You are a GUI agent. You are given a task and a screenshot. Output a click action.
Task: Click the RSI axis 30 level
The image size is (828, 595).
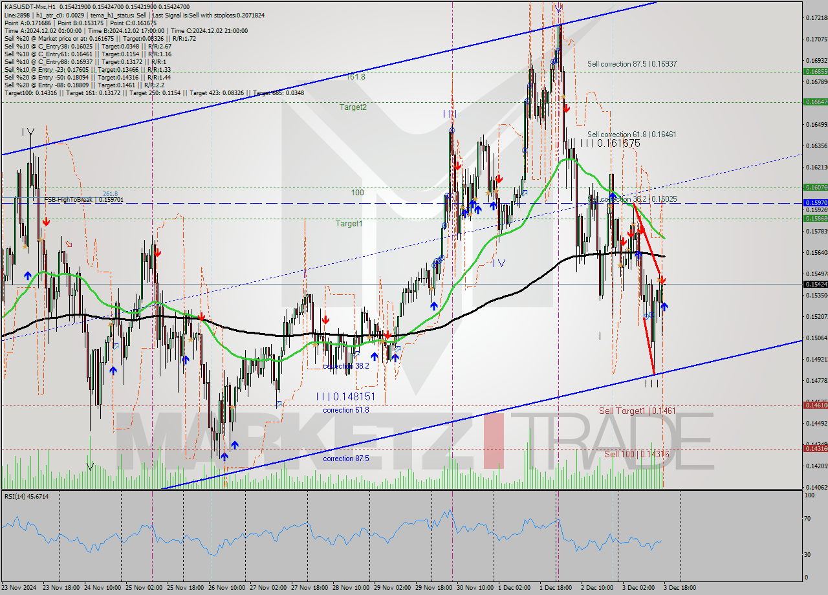[x=808, y=554]
